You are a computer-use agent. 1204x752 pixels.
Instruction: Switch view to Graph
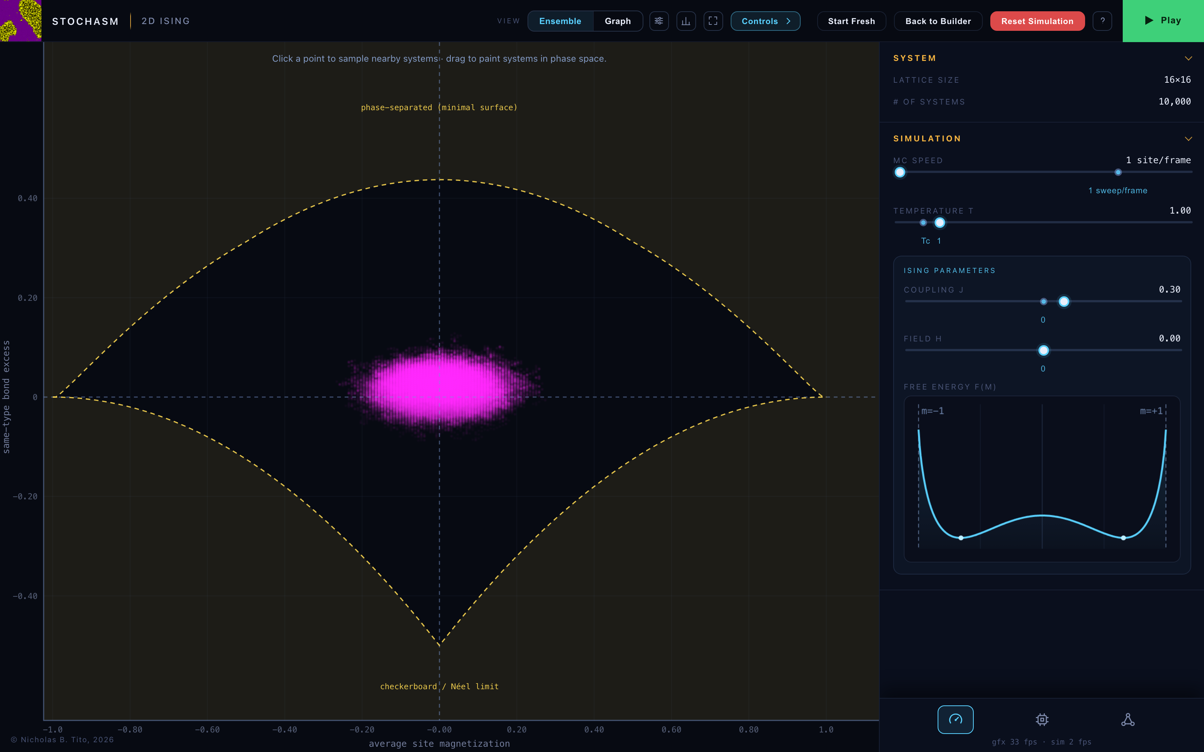pyautogui.click(x=617, y=21)
